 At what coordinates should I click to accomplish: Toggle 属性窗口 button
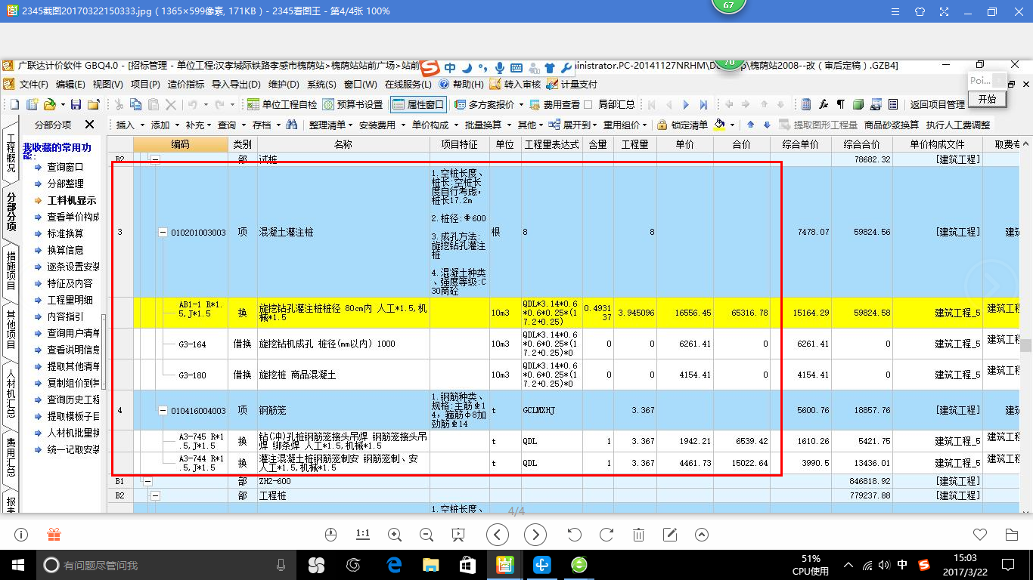pos(418,104)
